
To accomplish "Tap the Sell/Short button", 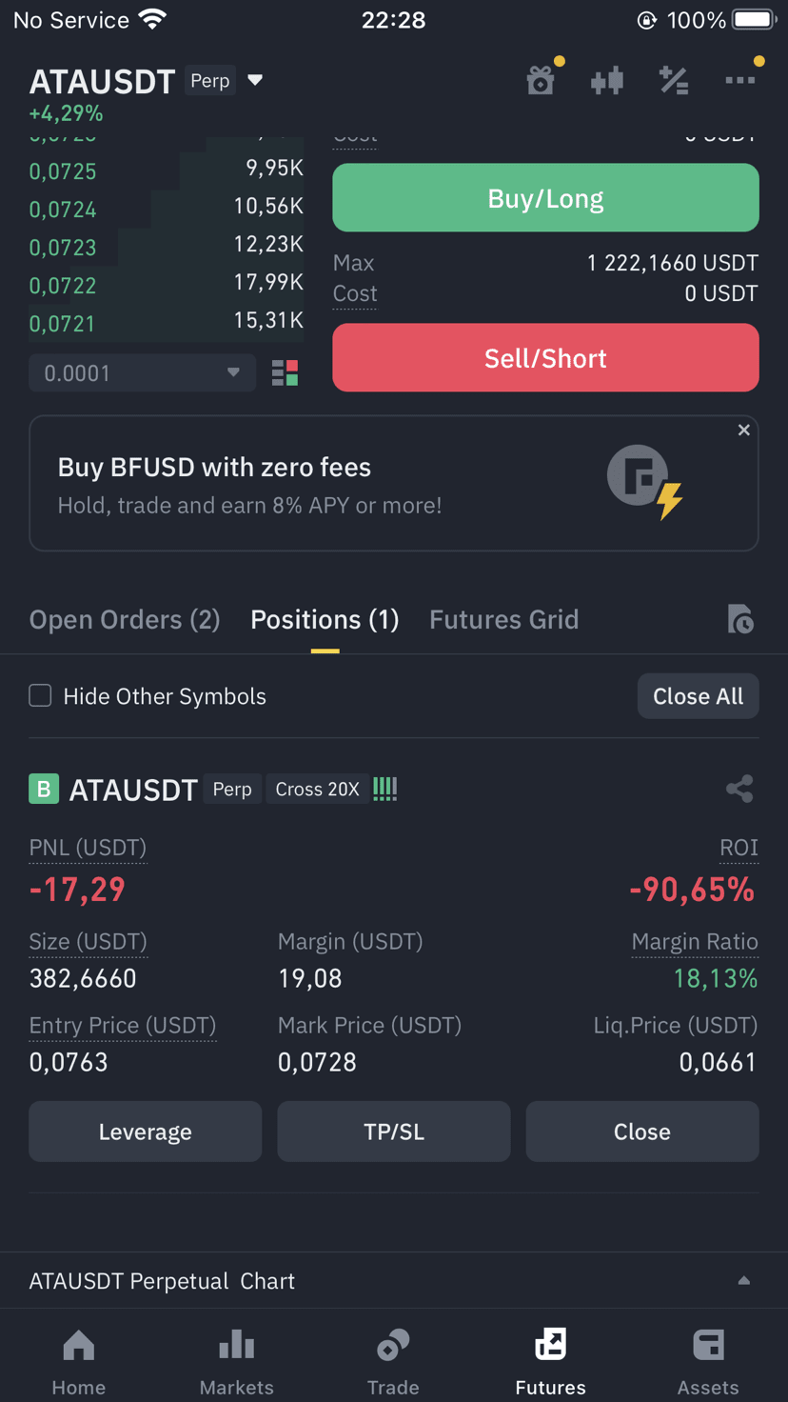I will [545, 358].
